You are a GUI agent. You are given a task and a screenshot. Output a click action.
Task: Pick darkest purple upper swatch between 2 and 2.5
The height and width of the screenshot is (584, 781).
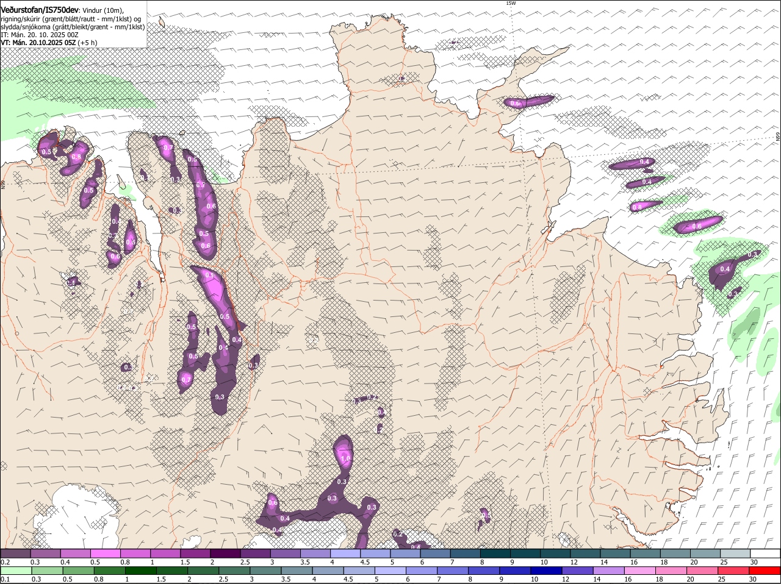click(225, 553)
